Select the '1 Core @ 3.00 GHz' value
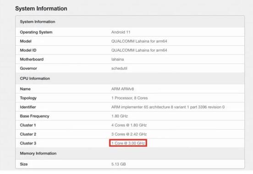This screenshot has width=253, height=174. (128, 143)
